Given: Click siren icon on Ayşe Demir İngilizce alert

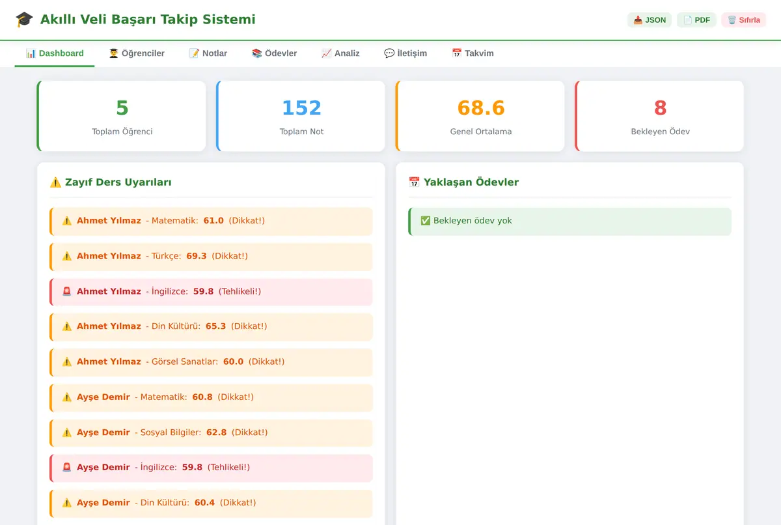Looking at the screenshot, I should [x=67, y=468].
